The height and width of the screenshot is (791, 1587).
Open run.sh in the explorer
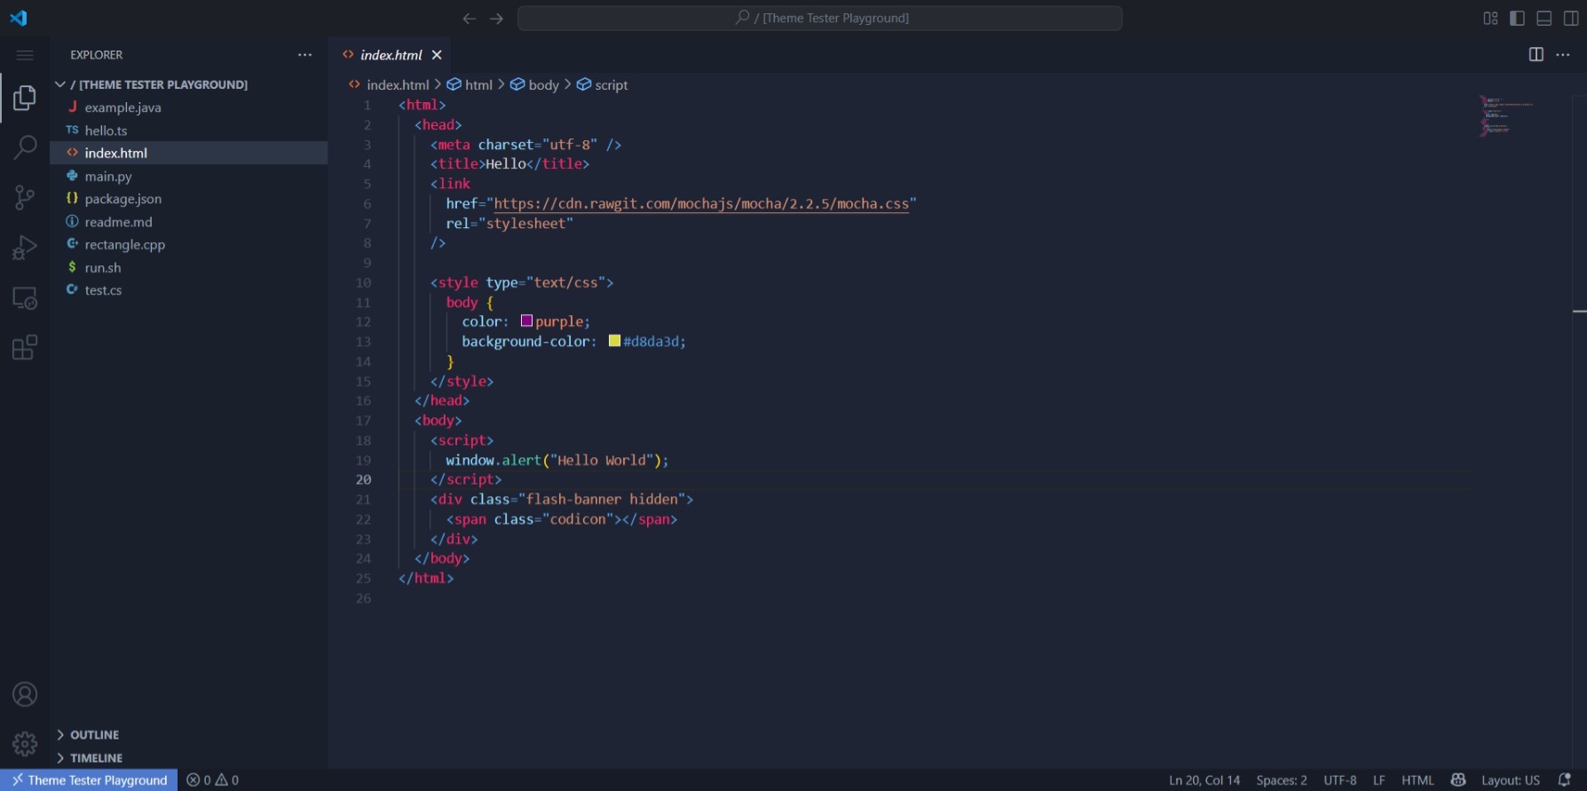coord(189,267)
